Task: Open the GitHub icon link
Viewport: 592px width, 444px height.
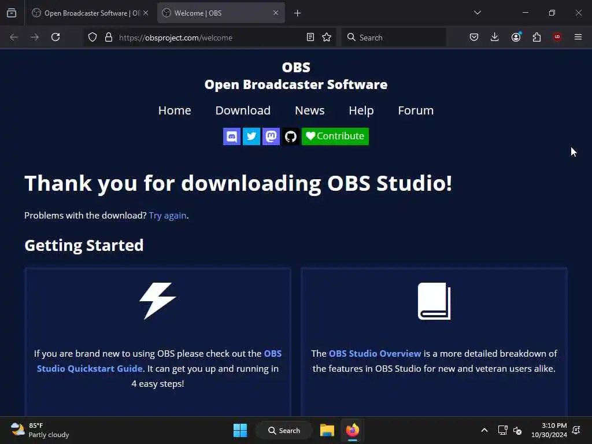Action: click(x=291, y=136)
